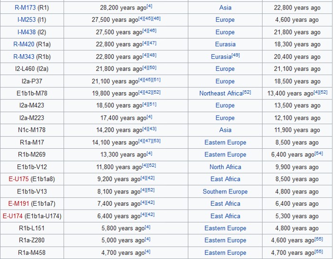Open Eastern Europe link in the R1a-M17 row

click(225, 143)
